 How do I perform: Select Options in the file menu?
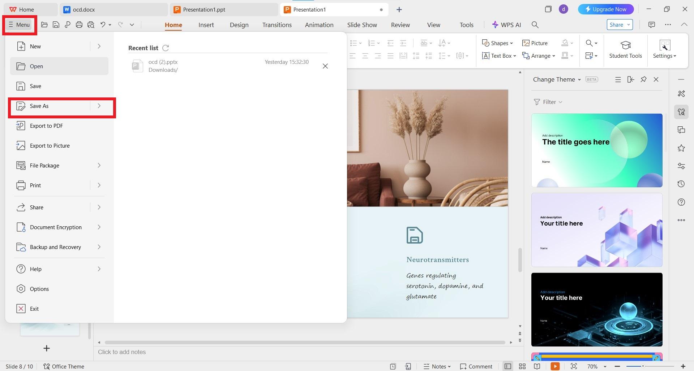pyautogui.click(x=59, y=289)
